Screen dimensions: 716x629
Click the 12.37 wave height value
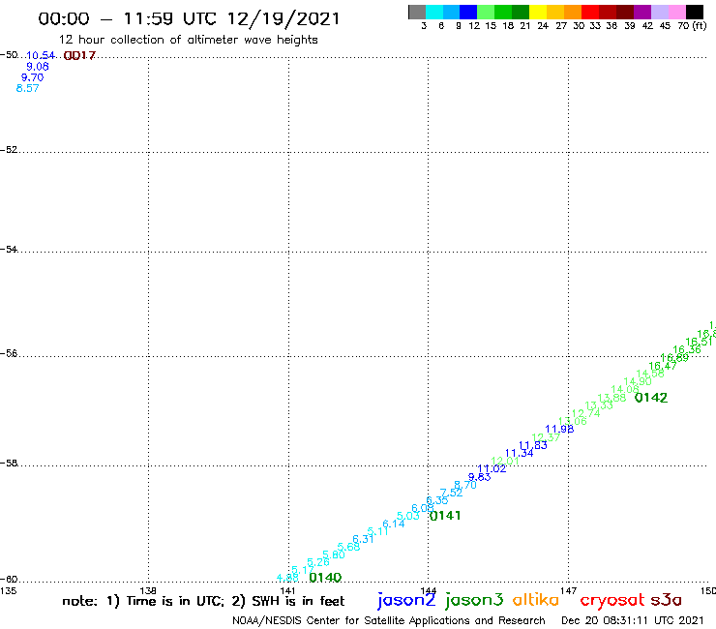click(x=546, y=437)
